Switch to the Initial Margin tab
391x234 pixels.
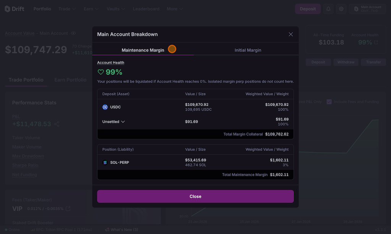[248, 50]
